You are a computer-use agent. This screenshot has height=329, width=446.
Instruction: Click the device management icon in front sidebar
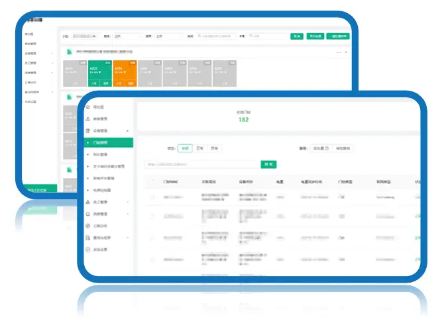[88, 130]
